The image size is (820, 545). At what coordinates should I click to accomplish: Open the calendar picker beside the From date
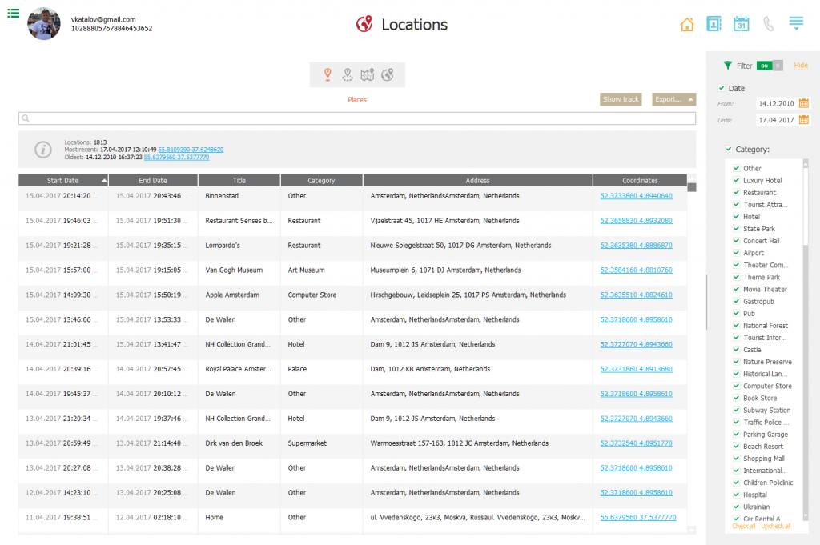804,103
